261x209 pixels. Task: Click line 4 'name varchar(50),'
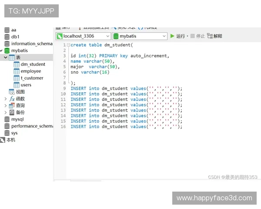tap(93, 61)
